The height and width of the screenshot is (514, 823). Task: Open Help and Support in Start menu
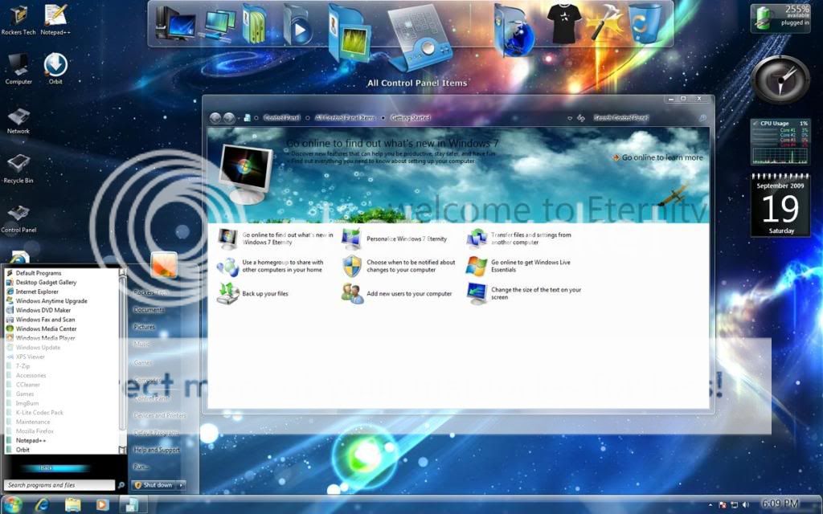tap(157, 450)
